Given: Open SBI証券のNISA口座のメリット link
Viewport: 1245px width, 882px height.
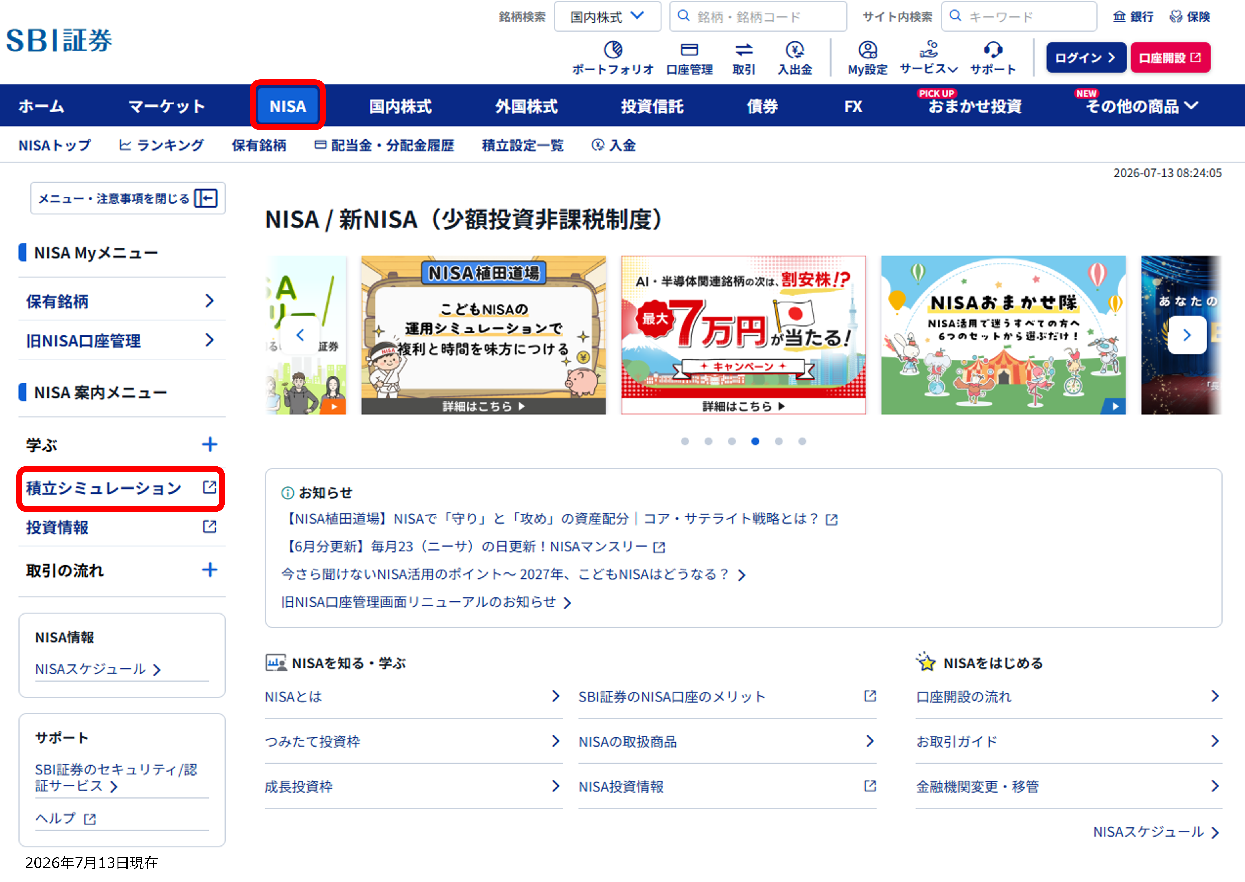Looking at the screenshot, I should [x=727, y=696].
